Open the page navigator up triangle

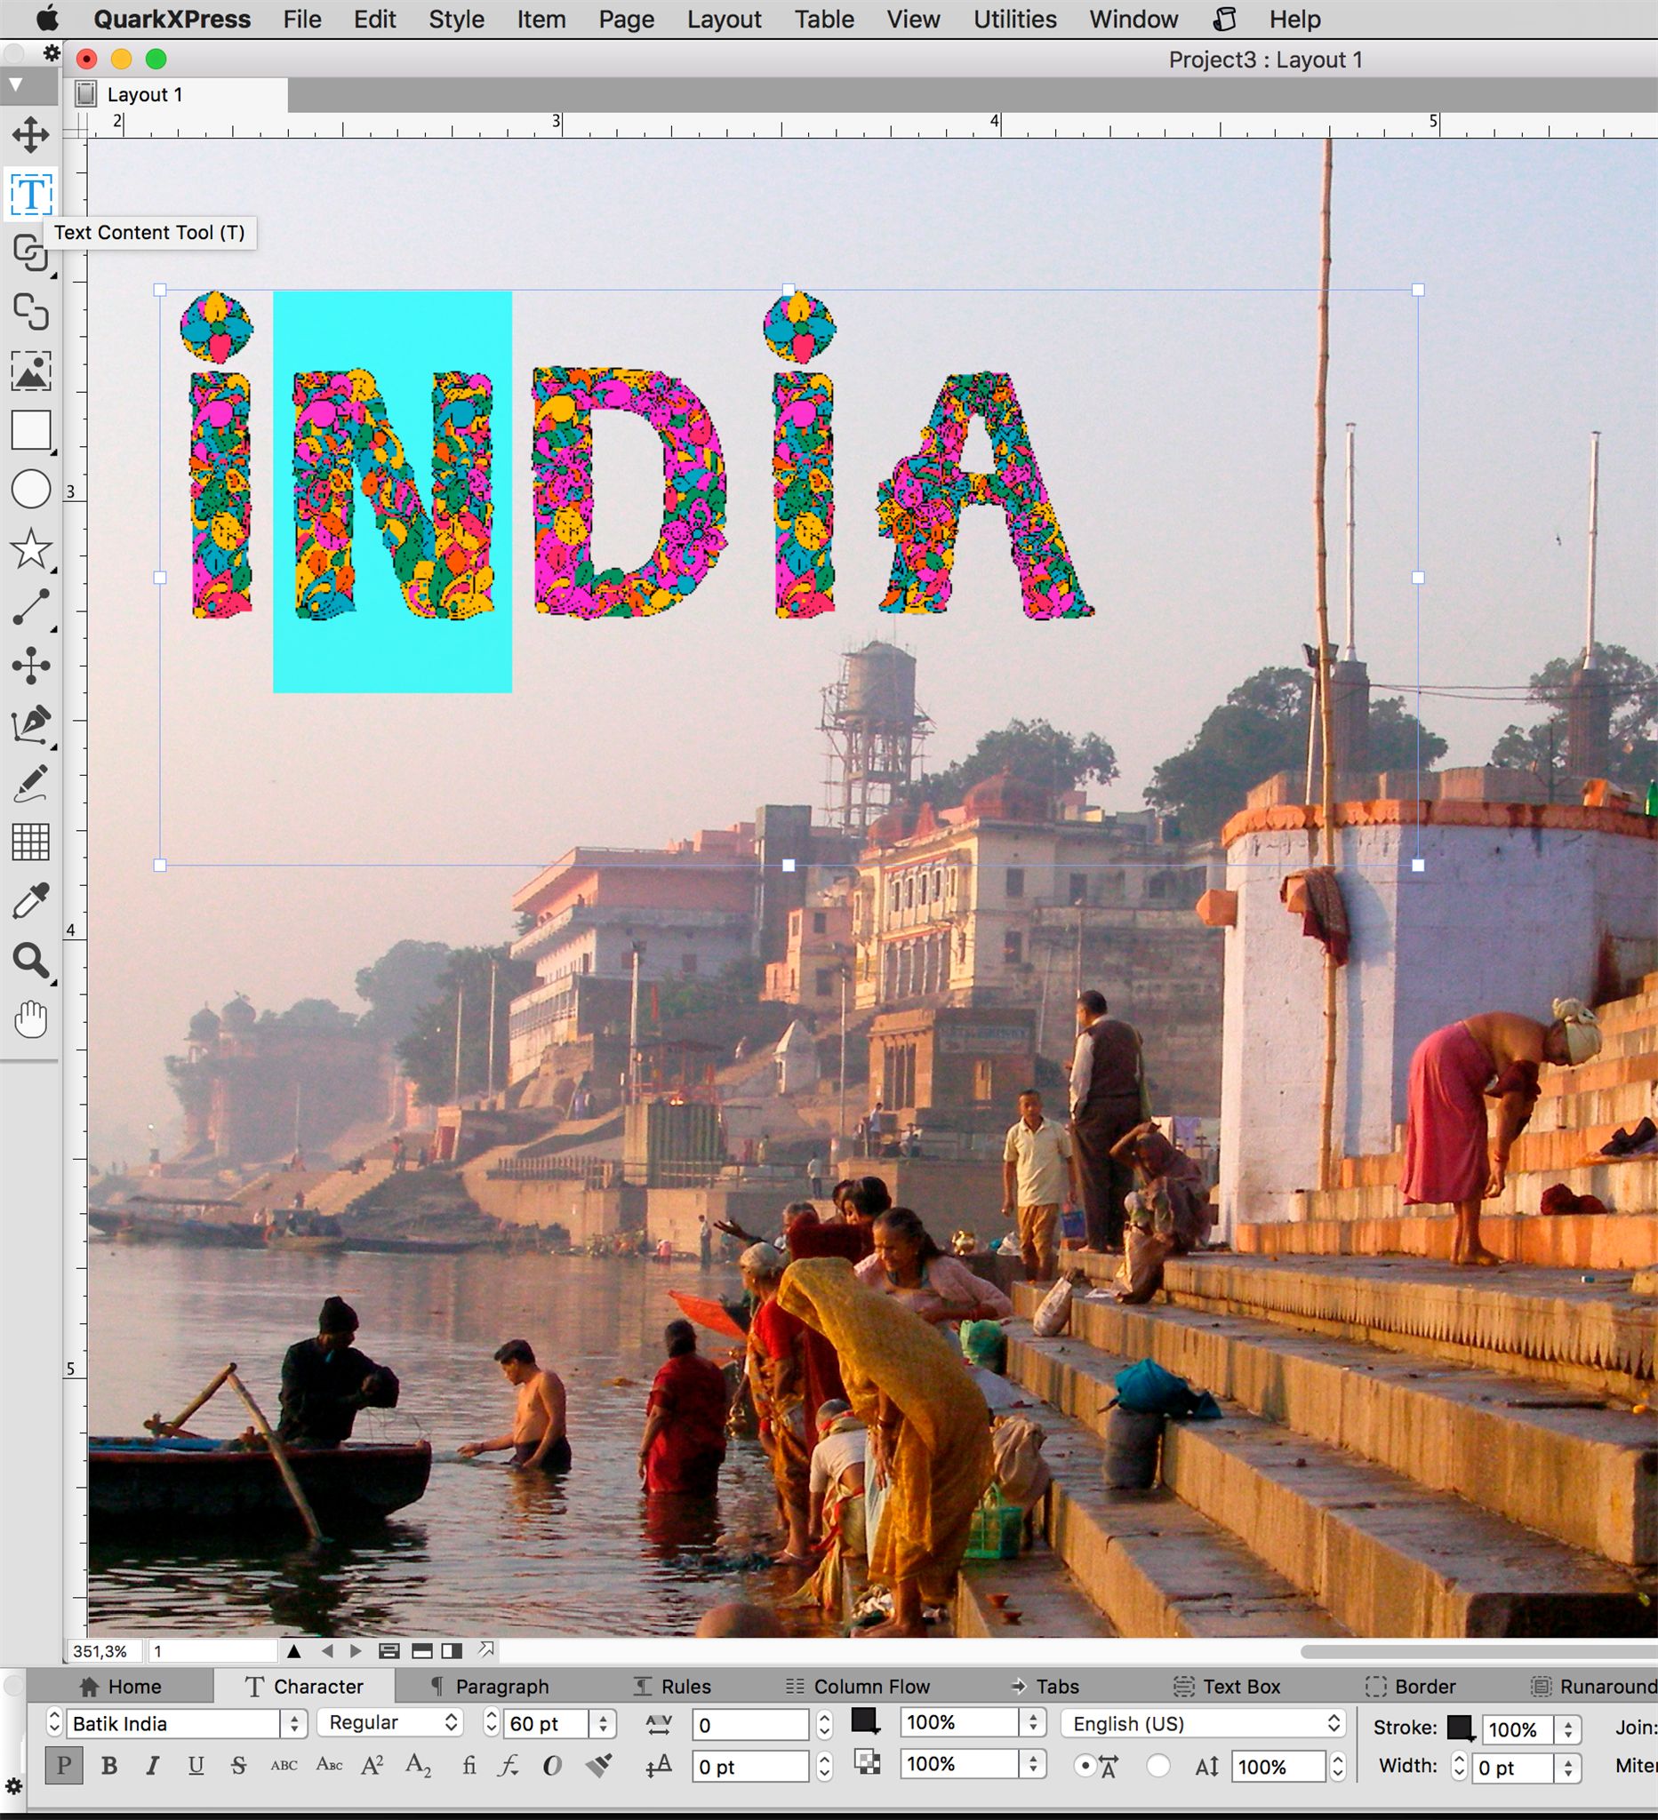[293, 1651]
